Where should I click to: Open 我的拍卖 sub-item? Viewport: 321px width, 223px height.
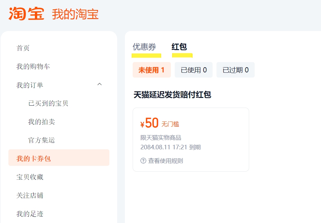pyautogui.click(x=41, y=122)
